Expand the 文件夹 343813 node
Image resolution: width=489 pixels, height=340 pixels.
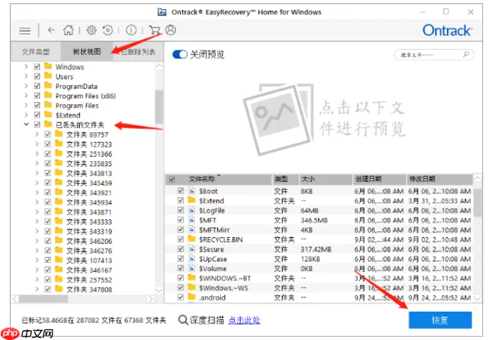point(37,173)
